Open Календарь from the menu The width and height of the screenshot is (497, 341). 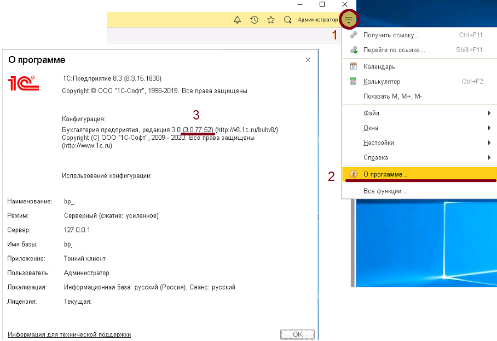419,66
